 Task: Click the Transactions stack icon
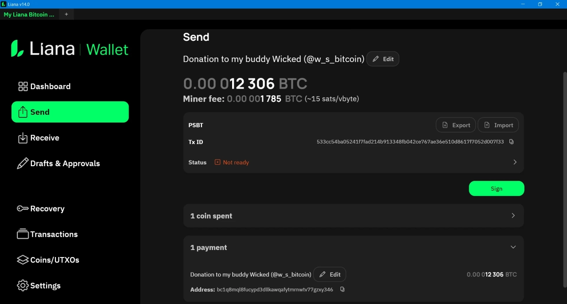(x=23, y=234)
